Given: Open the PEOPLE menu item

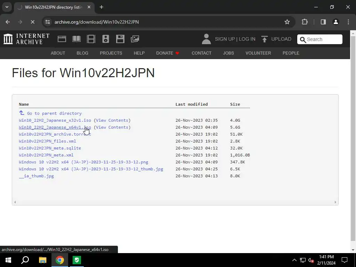Looking at the screenshot, I should click(x=291, y=53).
